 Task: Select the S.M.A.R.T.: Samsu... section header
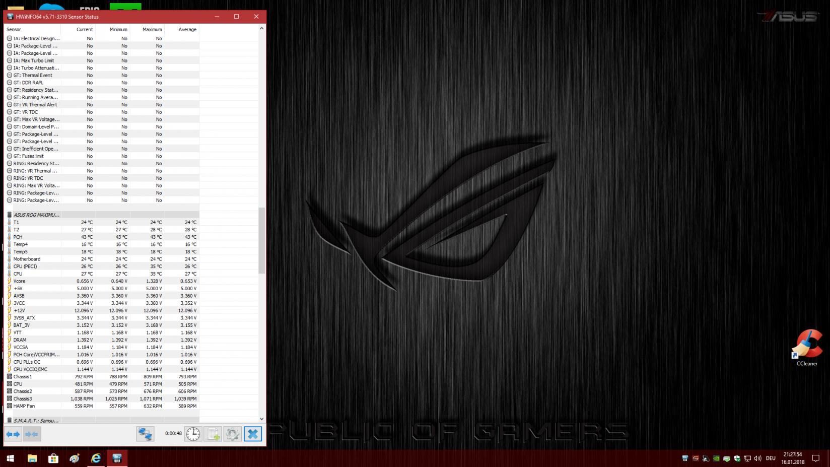point(102,420)
